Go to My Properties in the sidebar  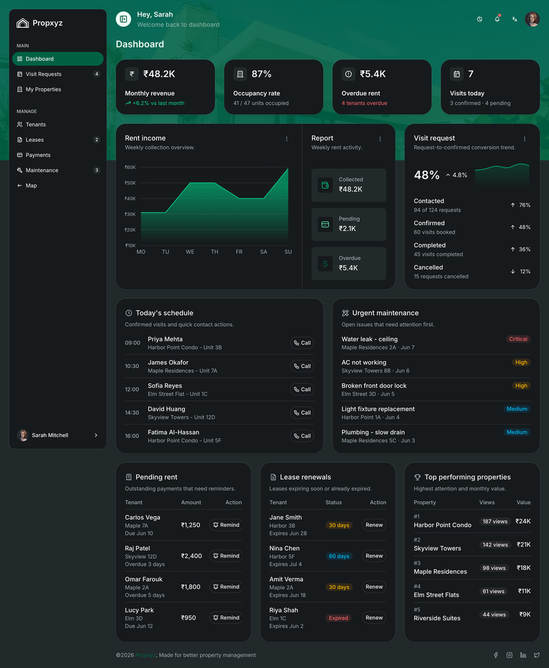58,90
